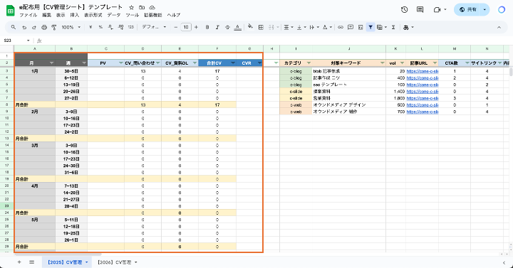Screen dimensions: 513x268
Task: Open the URL link in the 営業資料 row
Action: (x=422, y=98)
